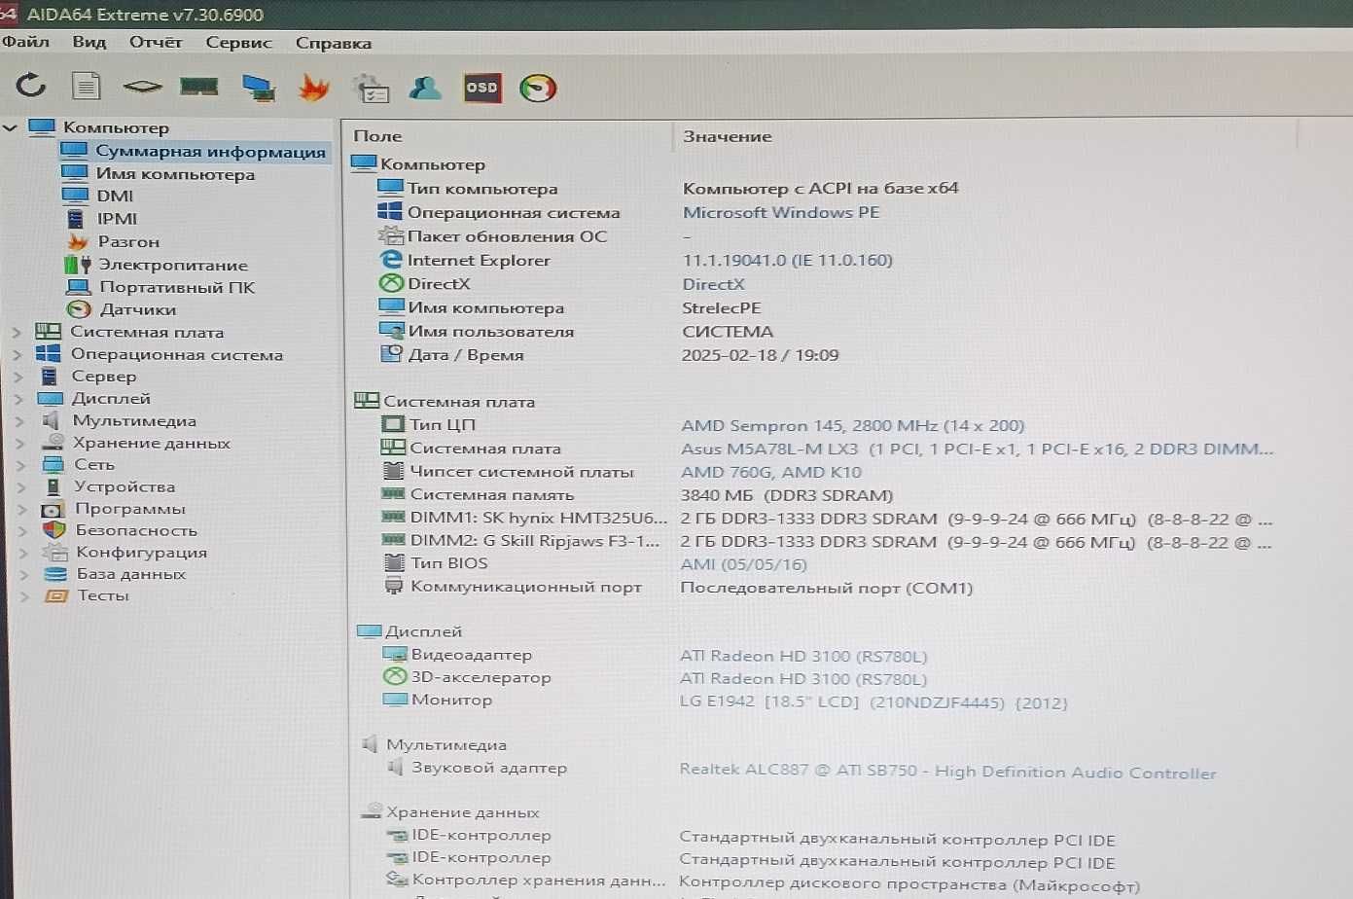This screenshot has height=899, width=1353.
Task: Open the Вид menu
Action: [89, 42]
